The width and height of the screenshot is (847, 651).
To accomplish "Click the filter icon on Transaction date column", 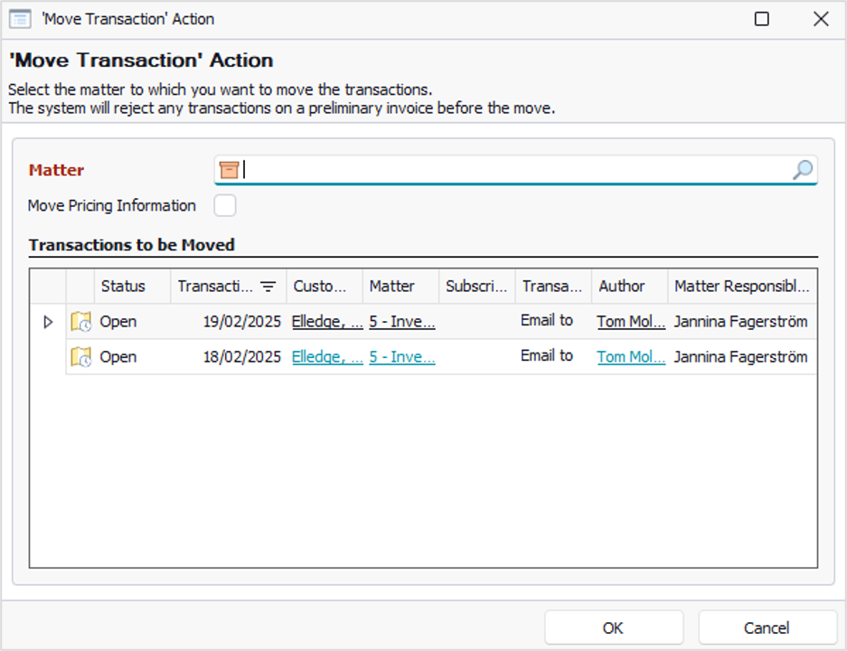I will click(x=268, y=287).
